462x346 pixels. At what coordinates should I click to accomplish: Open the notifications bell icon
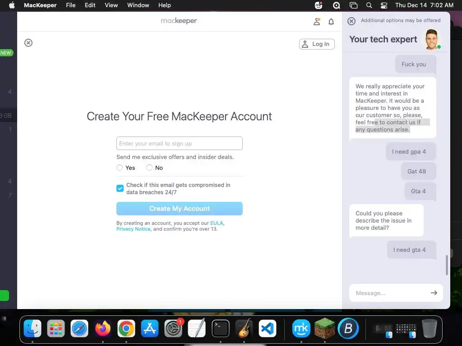[x=331, y=22]
